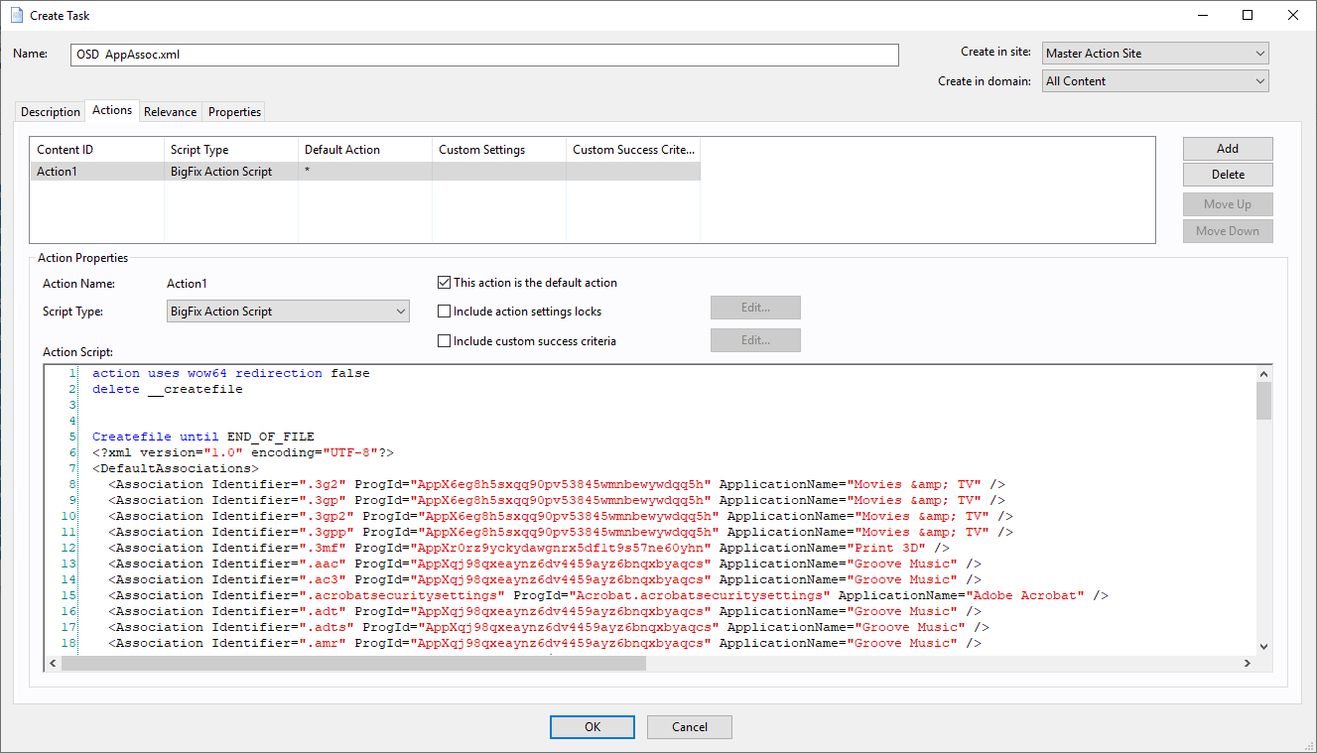
Task: Click script horizontal scrollbar left arrow
Action: [x=53, y=663]
